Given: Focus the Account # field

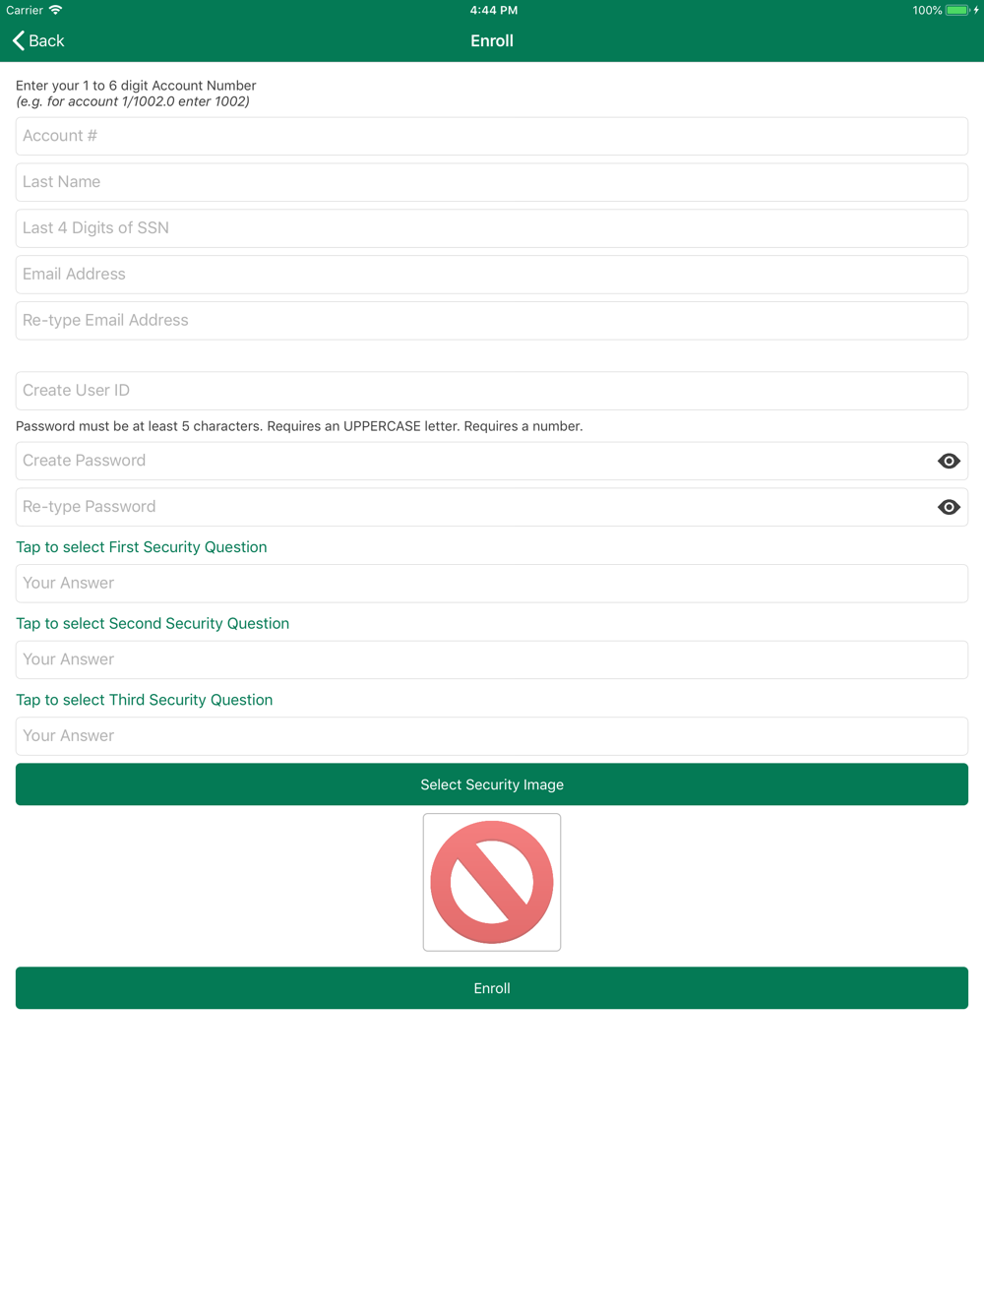Looking at the screenshot, I should pyautogui.click(x=492, y=136).
